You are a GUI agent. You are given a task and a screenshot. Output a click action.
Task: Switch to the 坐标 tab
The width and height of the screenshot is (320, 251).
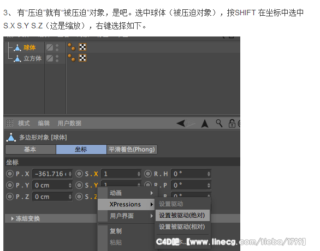point(81,150)
